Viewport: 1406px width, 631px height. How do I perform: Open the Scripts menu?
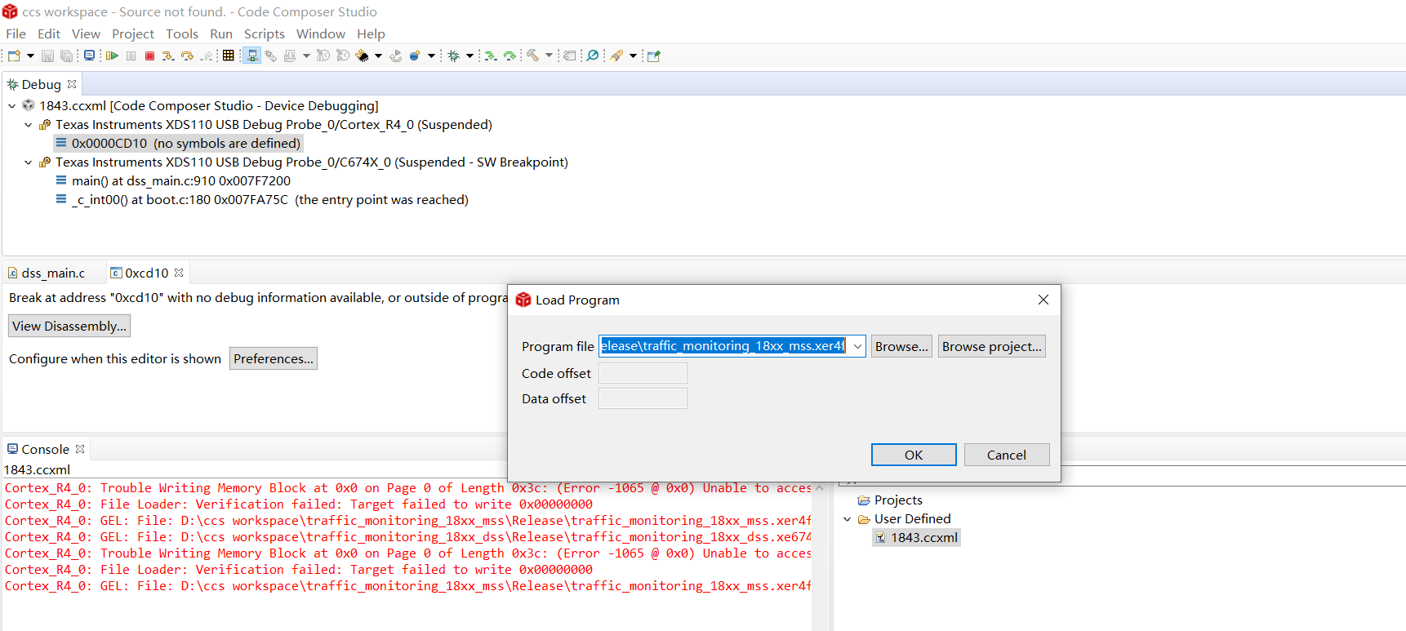click(x=265, y=33)
